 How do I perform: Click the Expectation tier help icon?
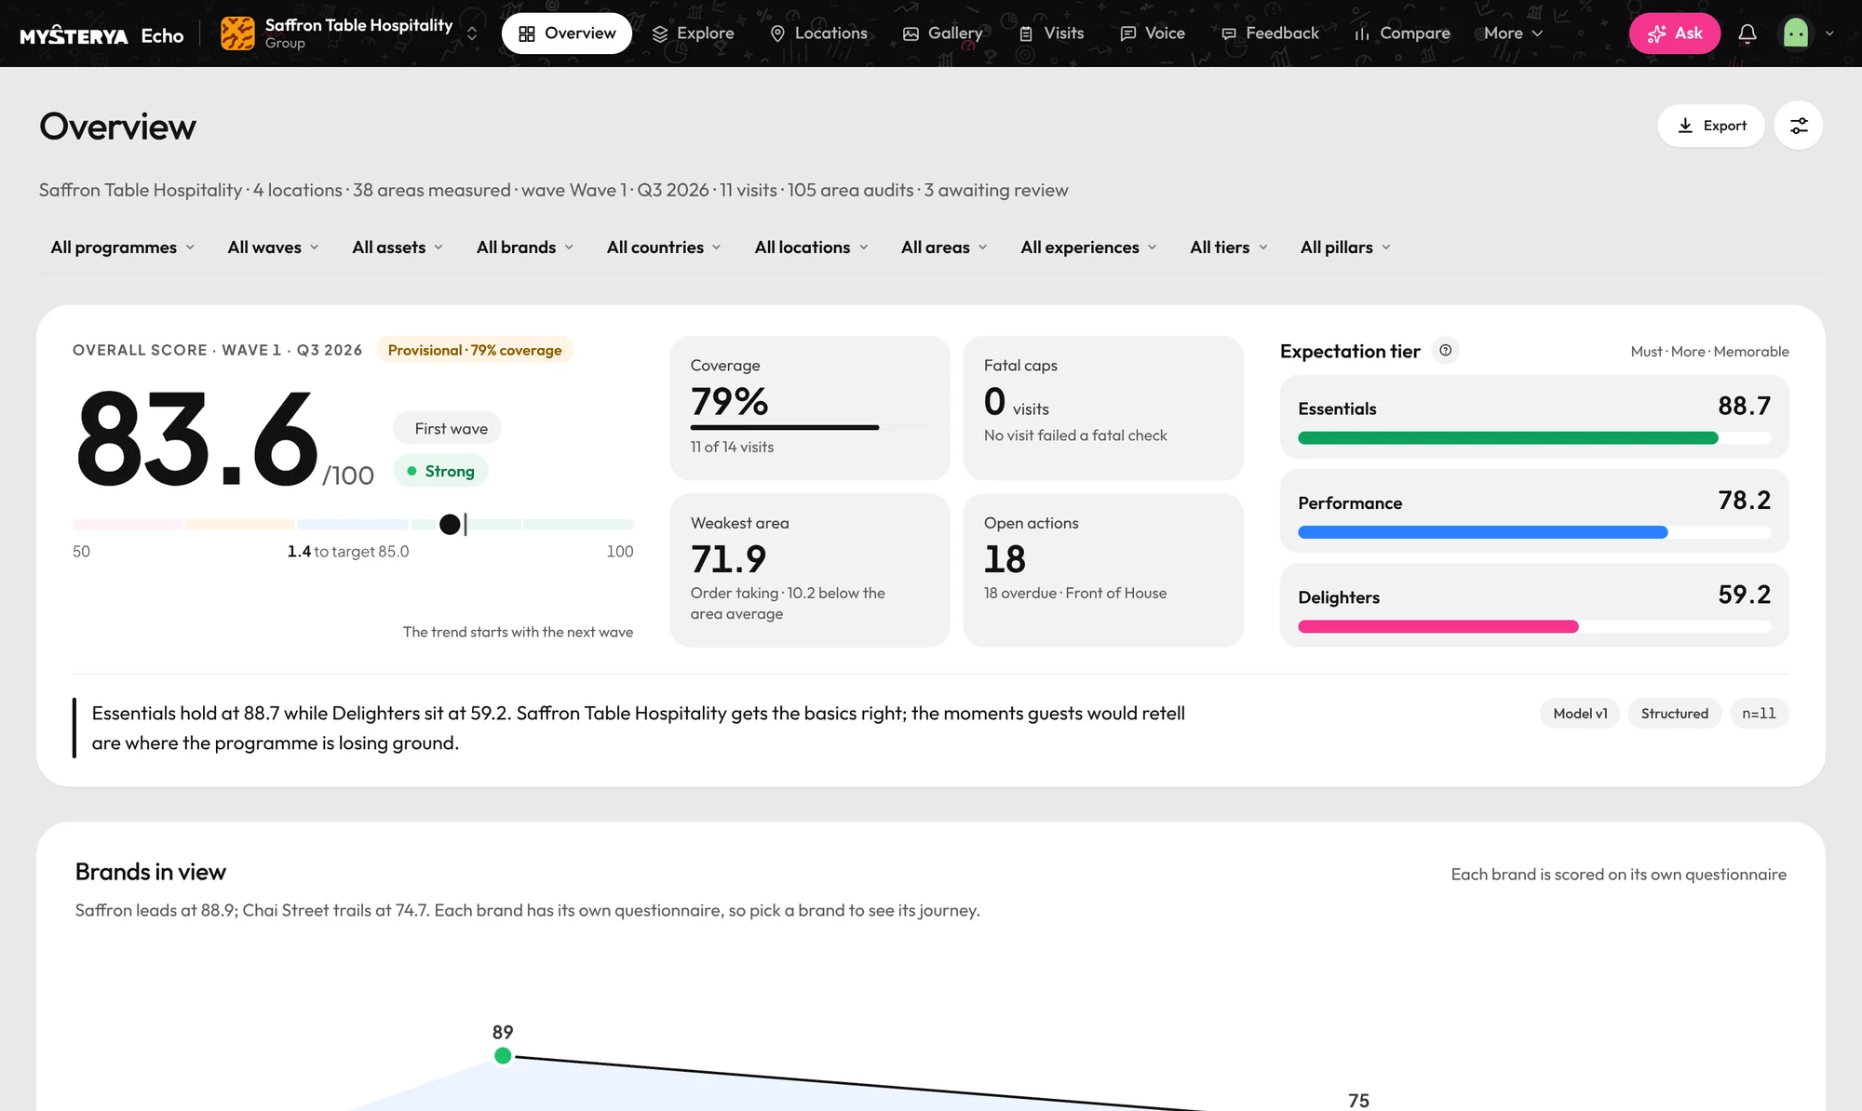click(x=1445, y=351)
